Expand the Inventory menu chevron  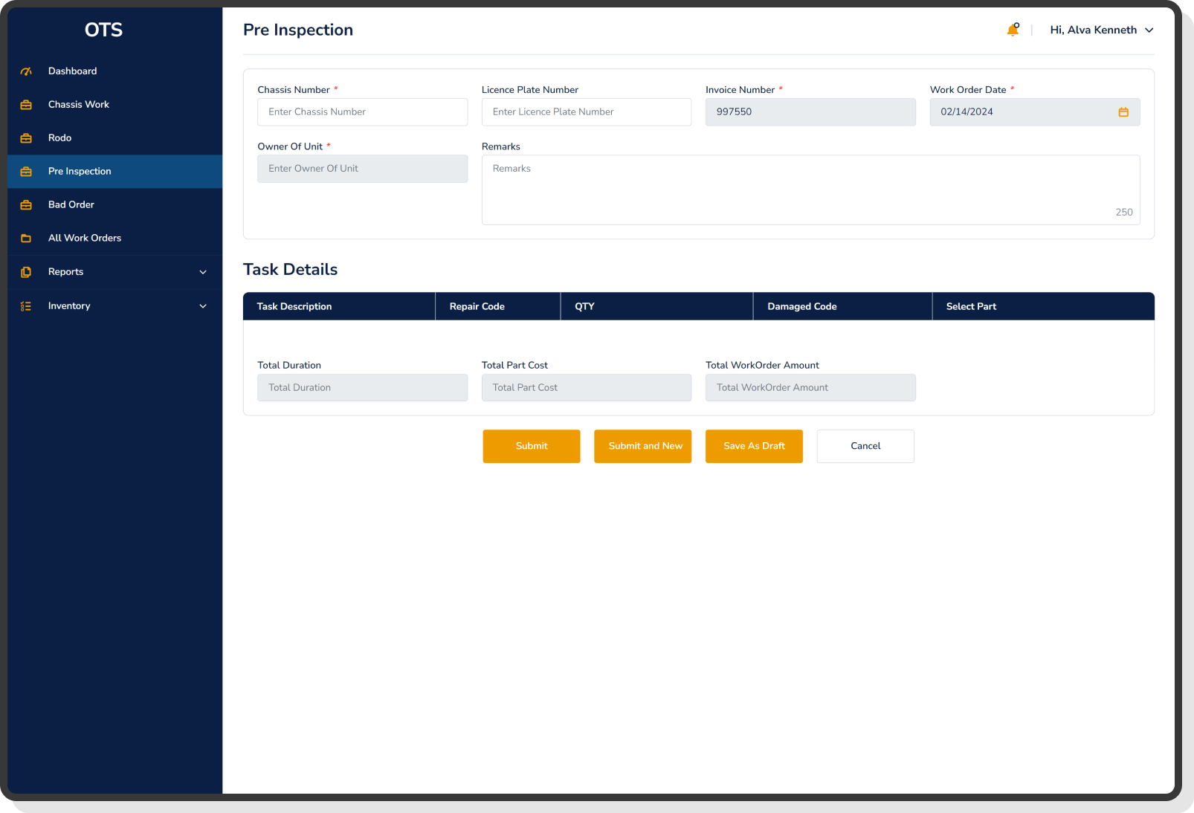(x=203, y=305)
